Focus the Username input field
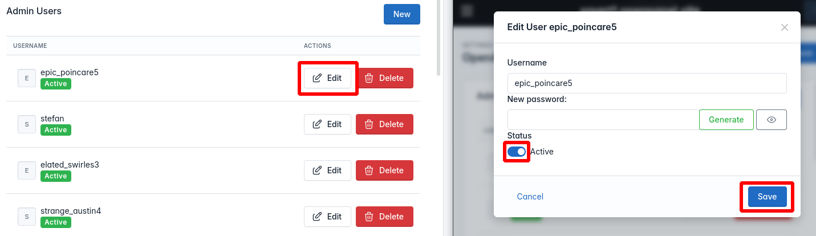Viewport: 816px width, 236px height. click(x=647, y=83)
